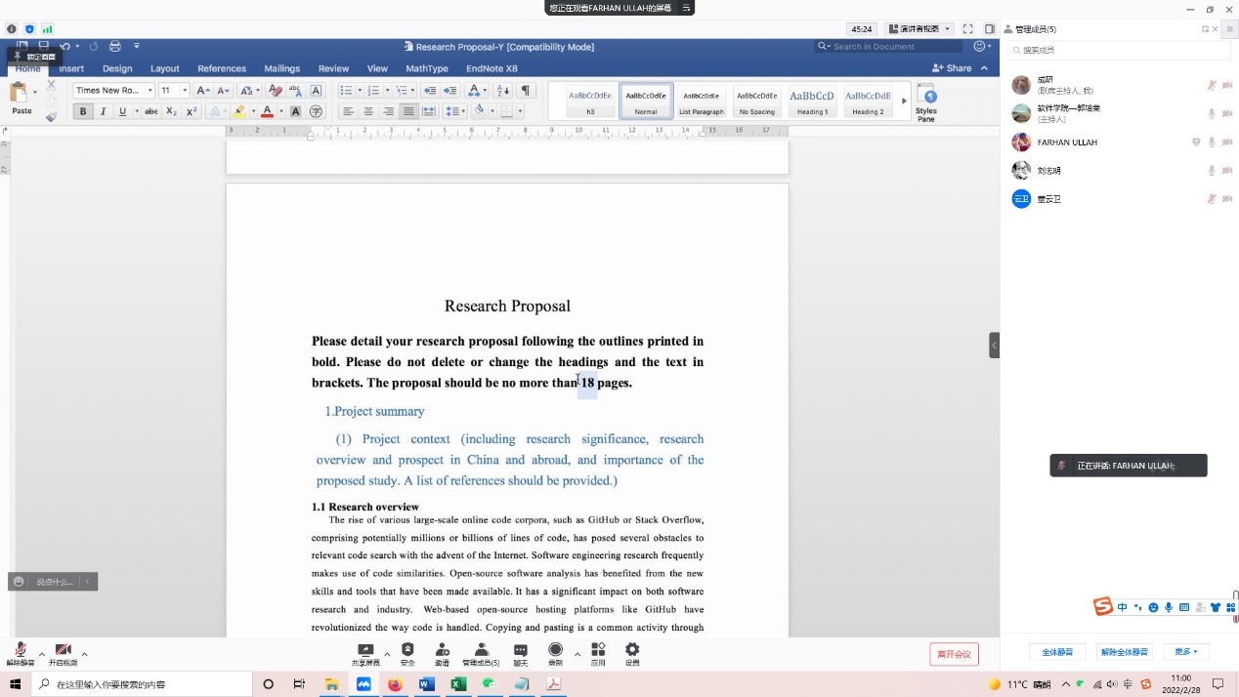This screenshot has height=697, width=1239.
Task: Click the mute all participants button
Action: coord(1057,651)
